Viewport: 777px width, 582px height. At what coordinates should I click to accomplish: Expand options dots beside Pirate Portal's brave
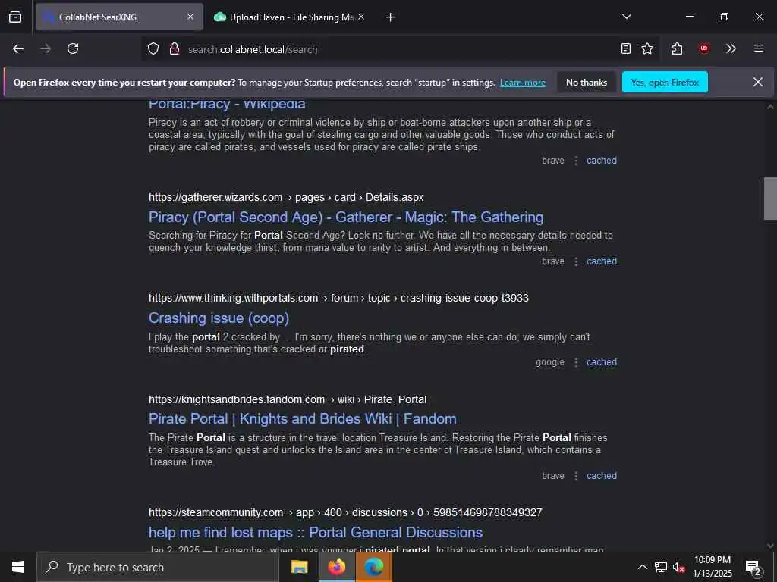coord(576,476)
